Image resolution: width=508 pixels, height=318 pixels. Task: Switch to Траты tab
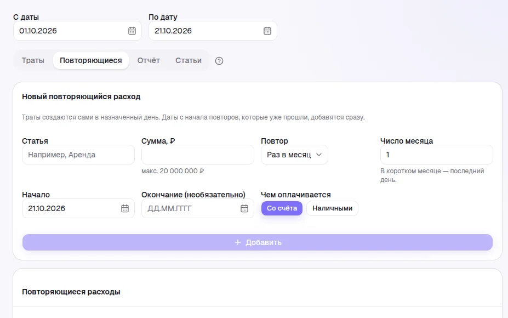[33, 60]
